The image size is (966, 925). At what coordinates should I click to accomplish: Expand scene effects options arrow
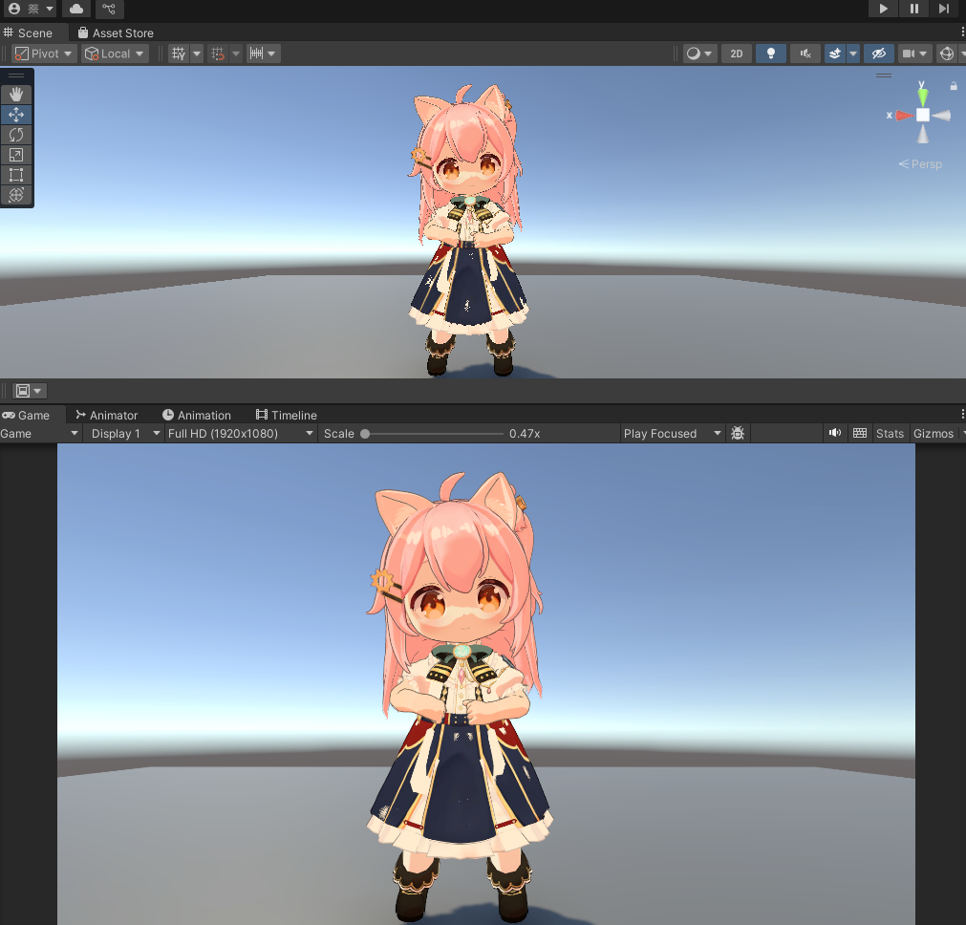[x=853, y=54]
